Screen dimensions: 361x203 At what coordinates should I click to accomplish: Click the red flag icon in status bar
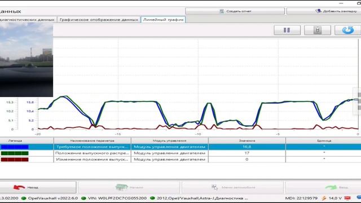(347, 198)
